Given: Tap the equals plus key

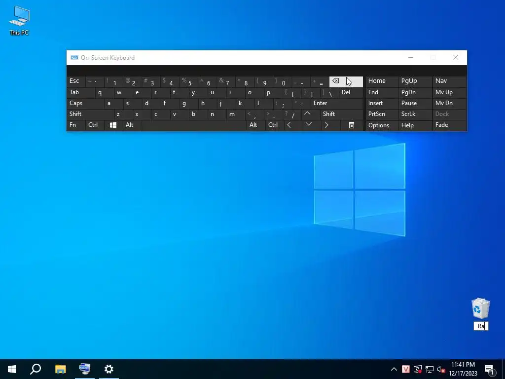Looking at the screenshot, I should [320, 81].
